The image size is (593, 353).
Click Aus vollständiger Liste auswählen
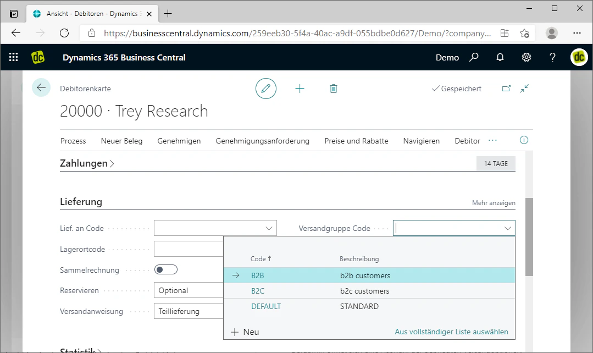(x=452, y=332)
